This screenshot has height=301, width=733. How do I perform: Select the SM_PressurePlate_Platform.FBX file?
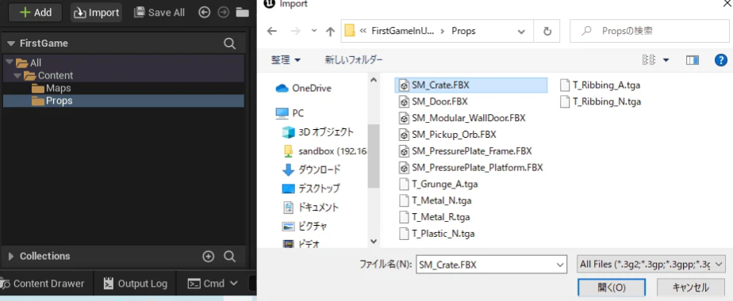click(470, 168)
